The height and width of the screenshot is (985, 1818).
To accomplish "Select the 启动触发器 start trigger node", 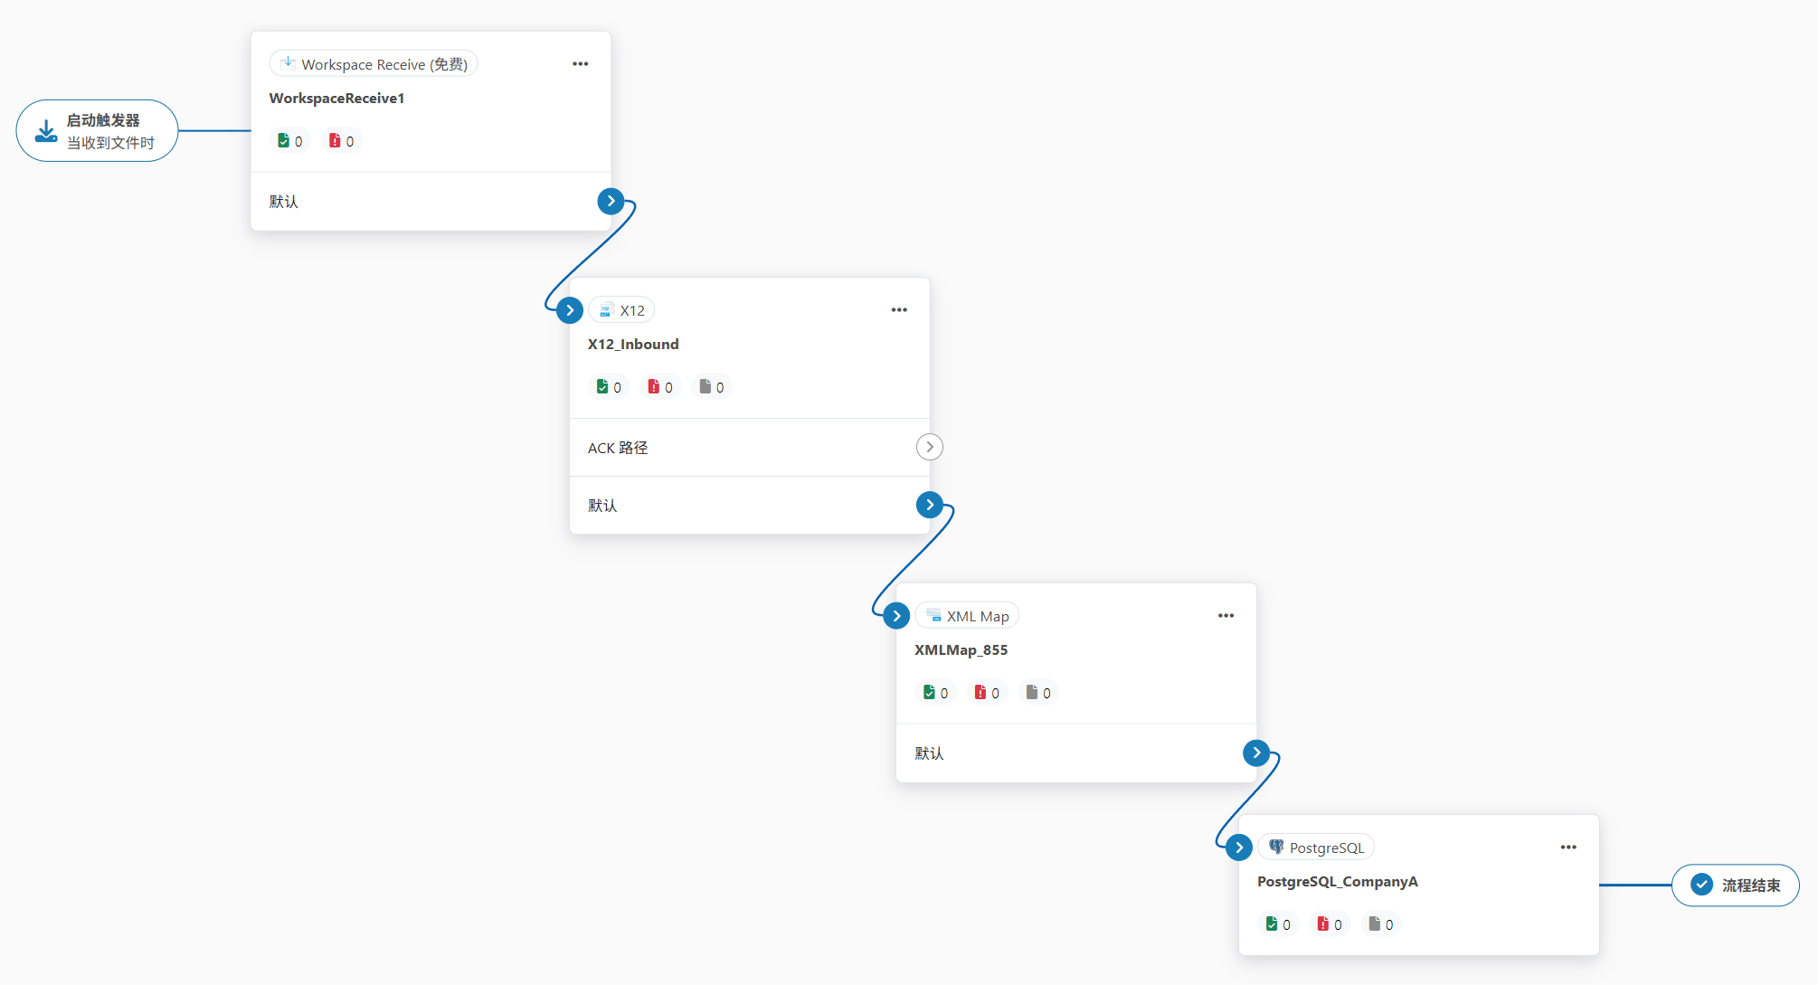I will click(x=98, y=131).
